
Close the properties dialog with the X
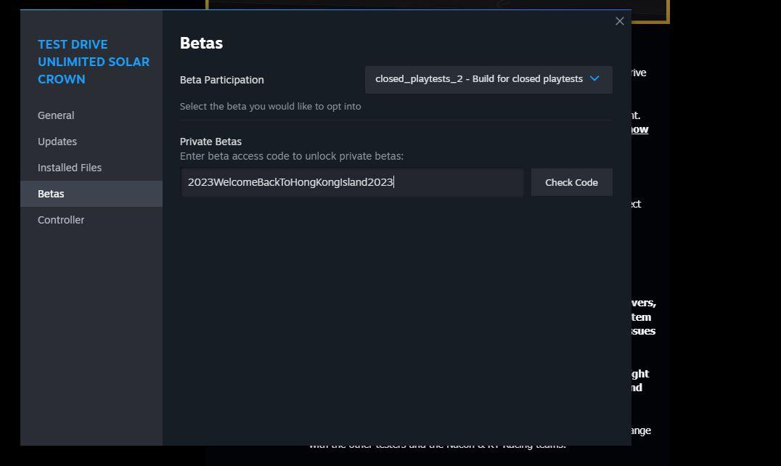619,21
